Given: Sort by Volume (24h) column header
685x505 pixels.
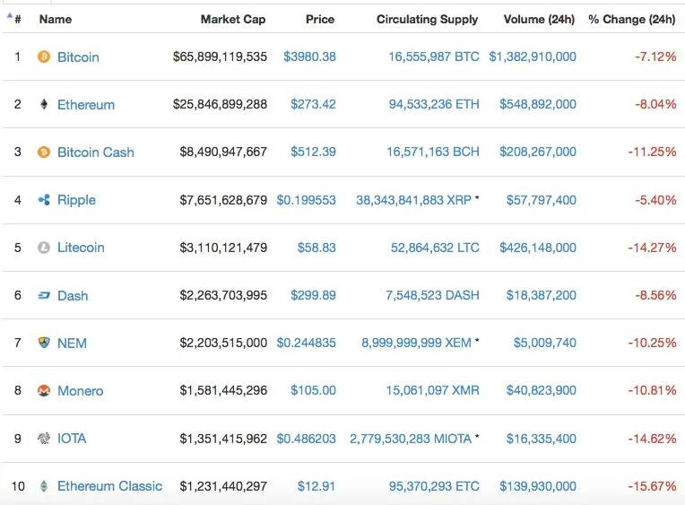Looking at the screenshot, I should click(x=539, y=19).
